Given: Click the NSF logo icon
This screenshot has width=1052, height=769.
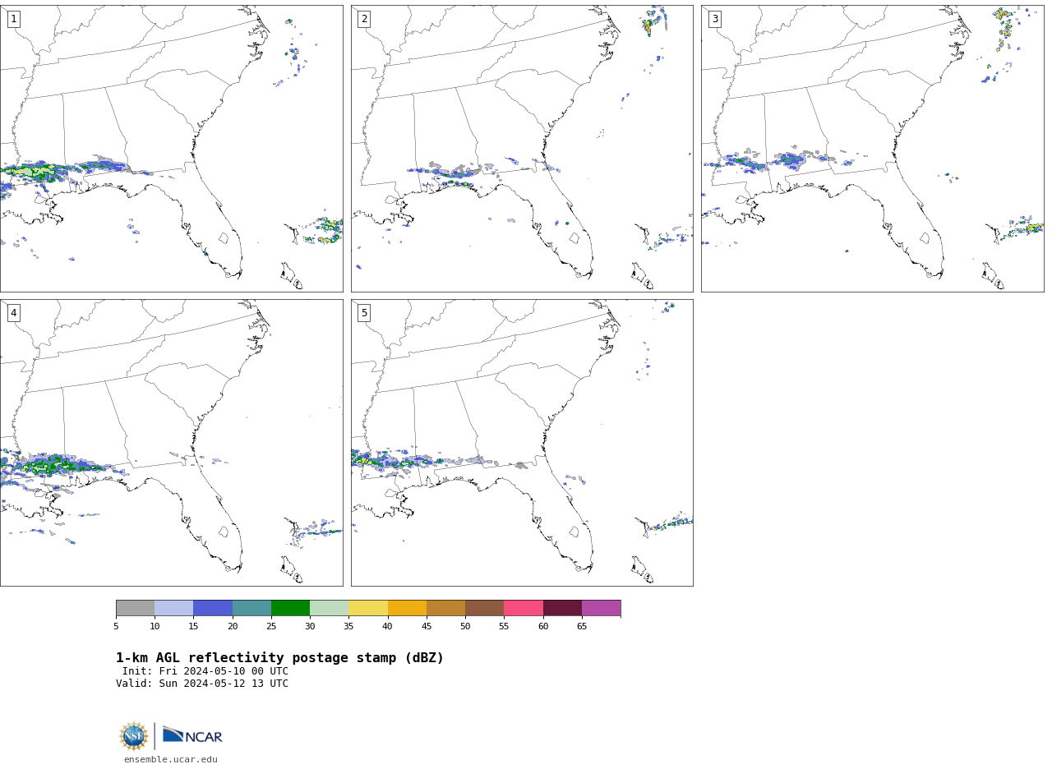Looking at the screenshot, I should coord(134,736).
